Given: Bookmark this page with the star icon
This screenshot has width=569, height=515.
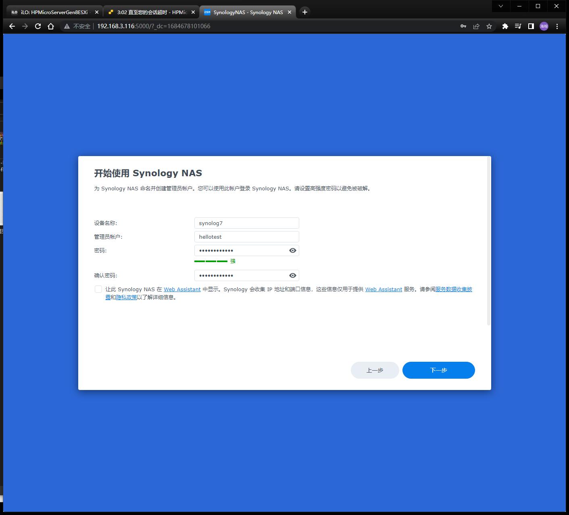Looking at the screenshot, I should pos(489,26).
